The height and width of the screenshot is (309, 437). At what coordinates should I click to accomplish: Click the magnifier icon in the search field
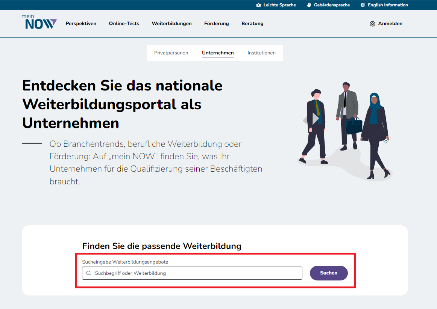pos(89,273)
